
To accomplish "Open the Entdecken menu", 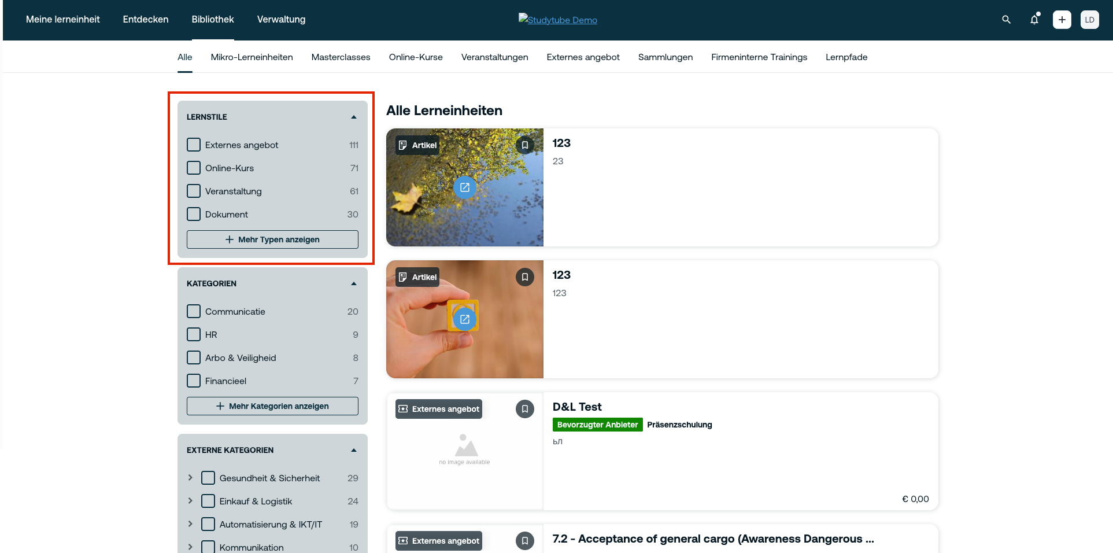I will click(x=146, y=20).
